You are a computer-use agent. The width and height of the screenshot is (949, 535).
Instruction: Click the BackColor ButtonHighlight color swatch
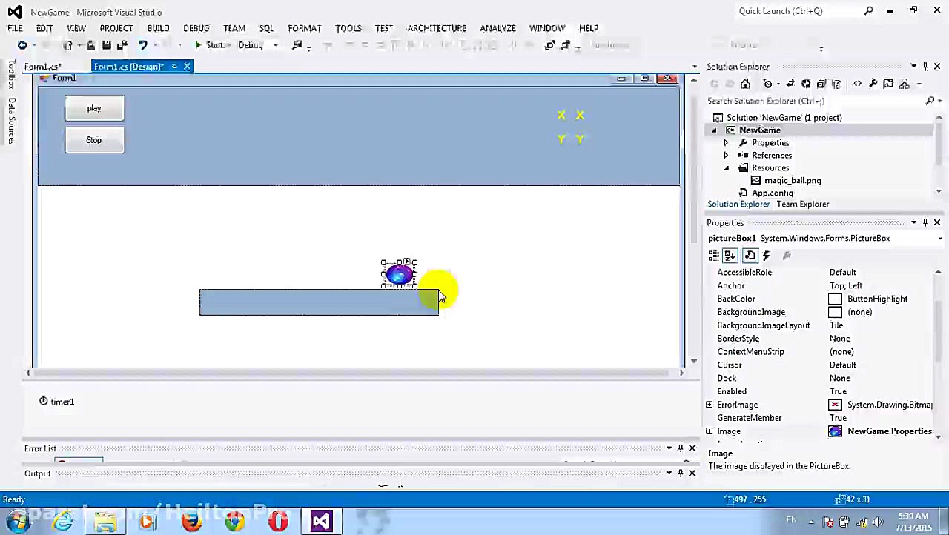835,299
